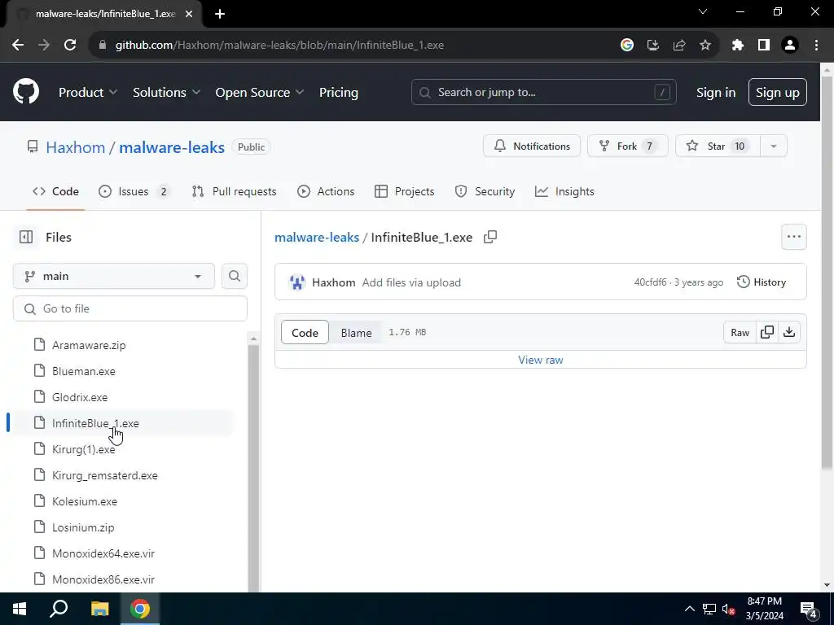Viewport: 834px width, 625px height.
Task: Click View raw link
Action: pyautogui.click(x=541, y=360)
